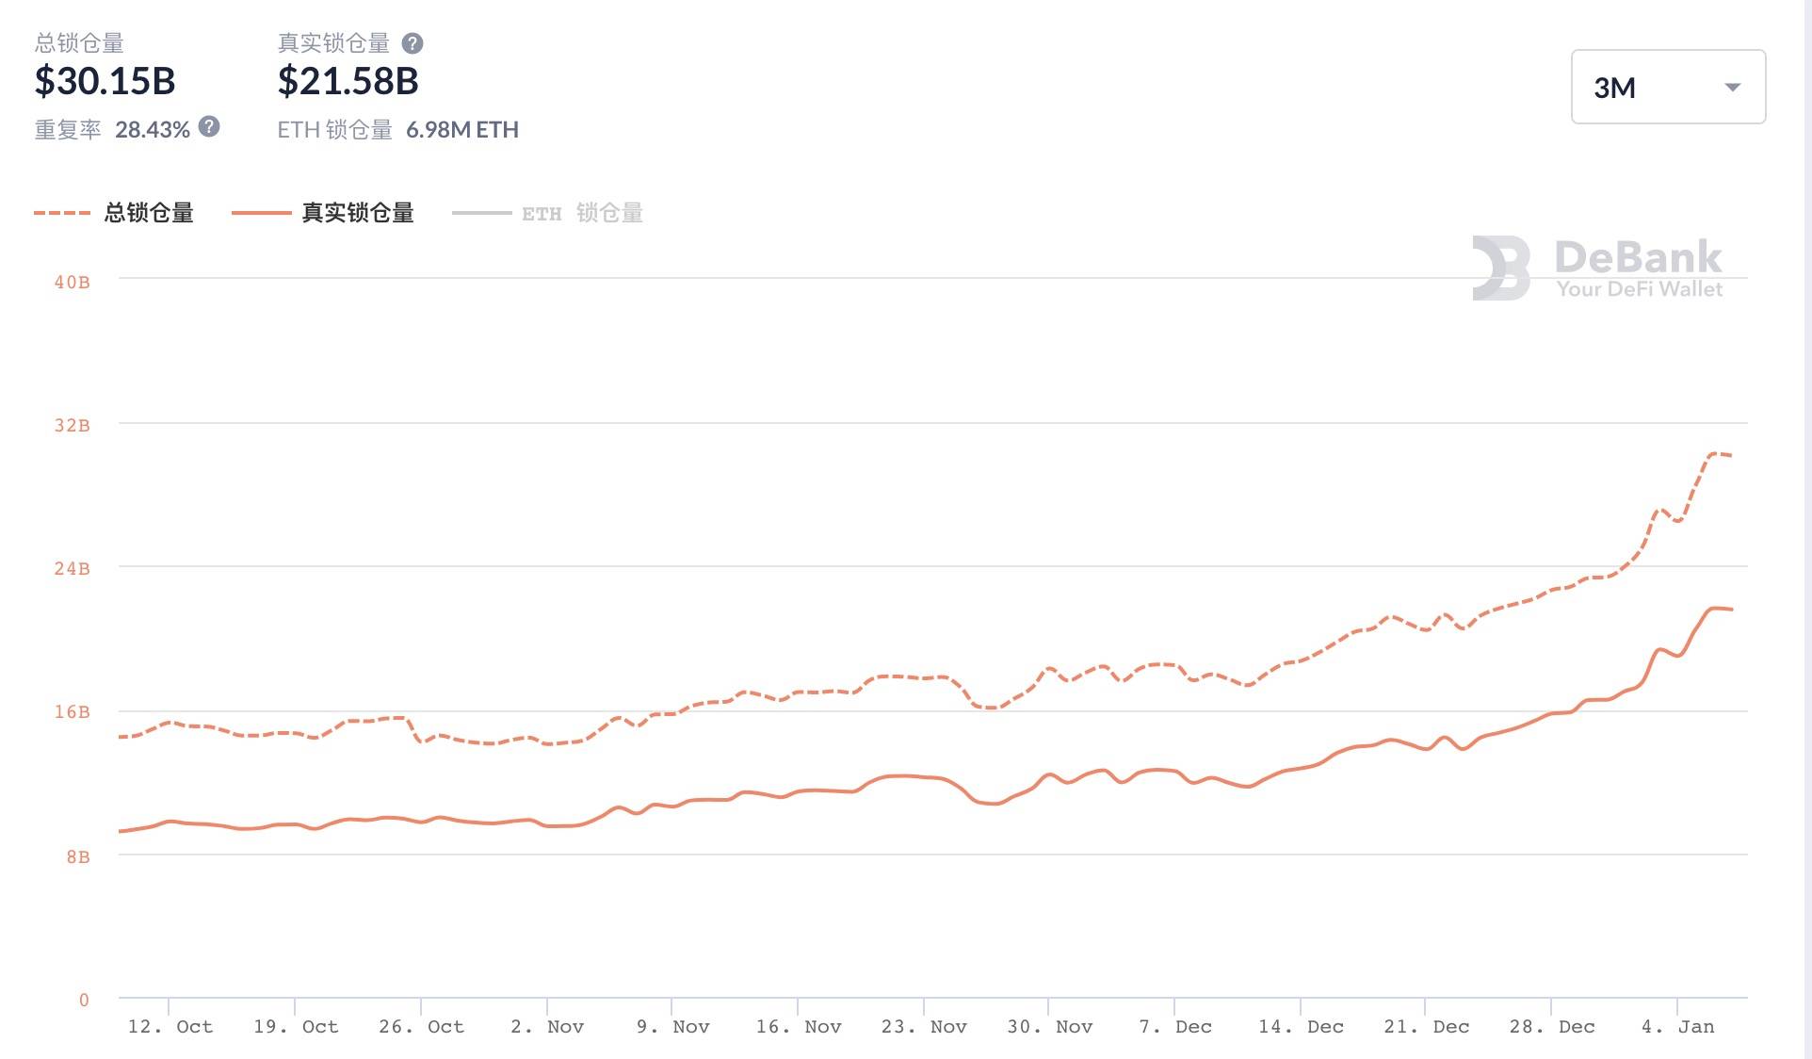Click the 12. Oct date axis marker
The width and height of the screenshot is (1812, 1059).
pyautogui.click(x=170, y=1026)
